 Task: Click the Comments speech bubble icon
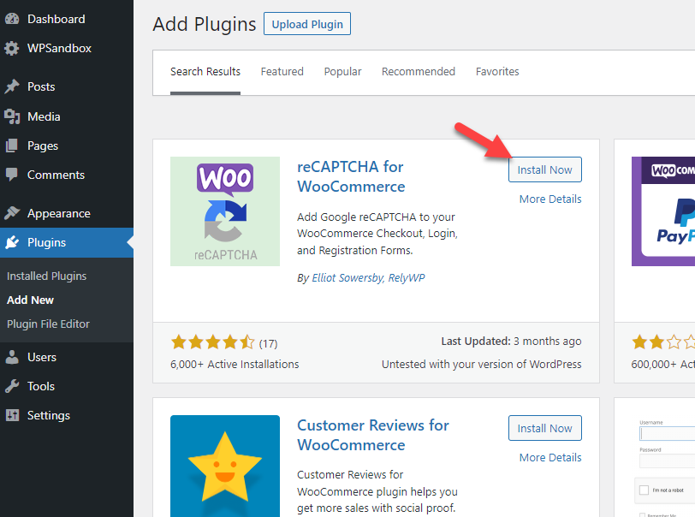12,175
